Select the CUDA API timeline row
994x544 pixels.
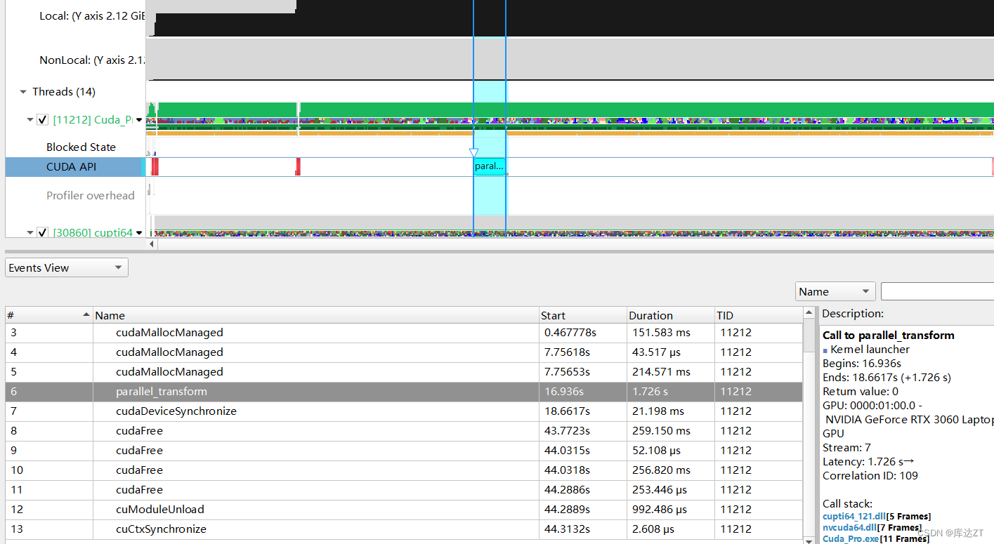click(x=73, y=167)
